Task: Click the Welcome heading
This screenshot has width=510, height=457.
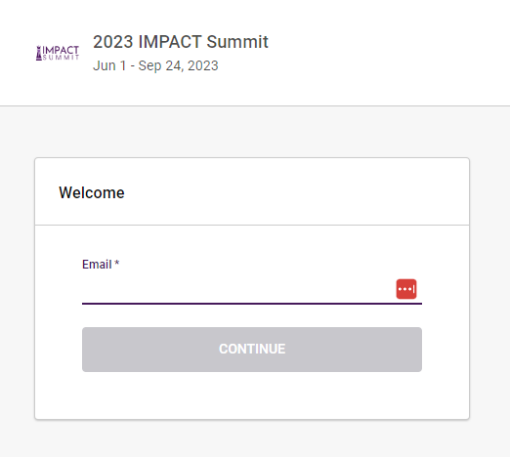Action: (x=92, y=192)
